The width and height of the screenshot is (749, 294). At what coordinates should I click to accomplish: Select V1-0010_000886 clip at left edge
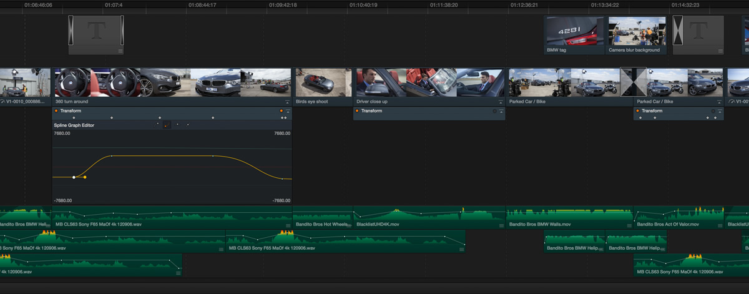coord(25,87)
